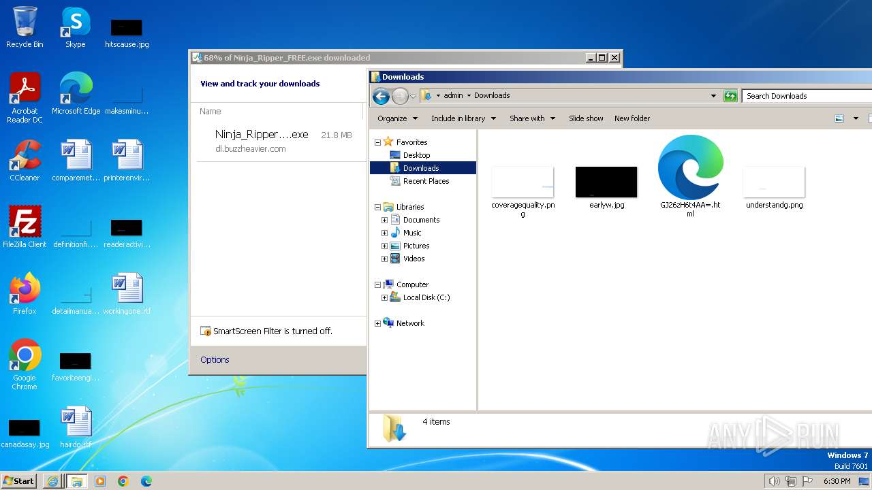Open Microsoft Edge desktop shortcut
872x490 pixels.
click(76, 94)
